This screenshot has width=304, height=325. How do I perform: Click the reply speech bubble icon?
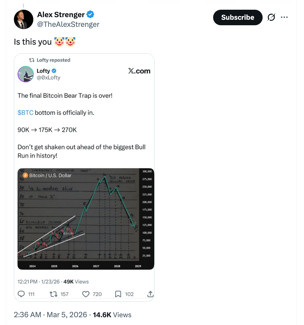click(x=21, y=294)
